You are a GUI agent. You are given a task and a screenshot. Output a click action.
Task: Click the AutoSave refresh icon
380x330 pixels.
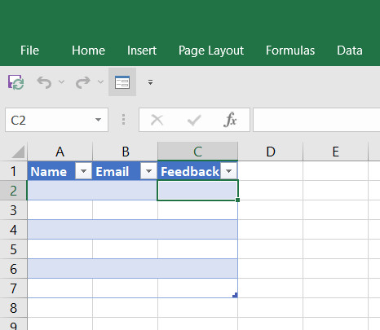coord(16,82)
